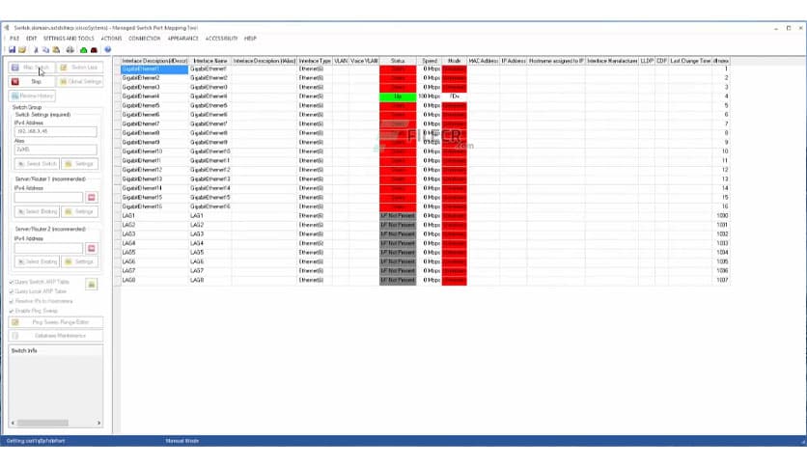Click the Interface Name column header
The image size is (807, 467).
[210, 61]
